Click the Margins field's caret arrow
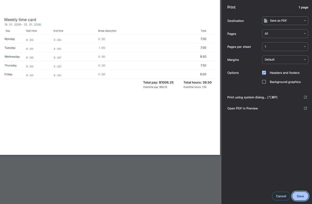 coord(305,60)
